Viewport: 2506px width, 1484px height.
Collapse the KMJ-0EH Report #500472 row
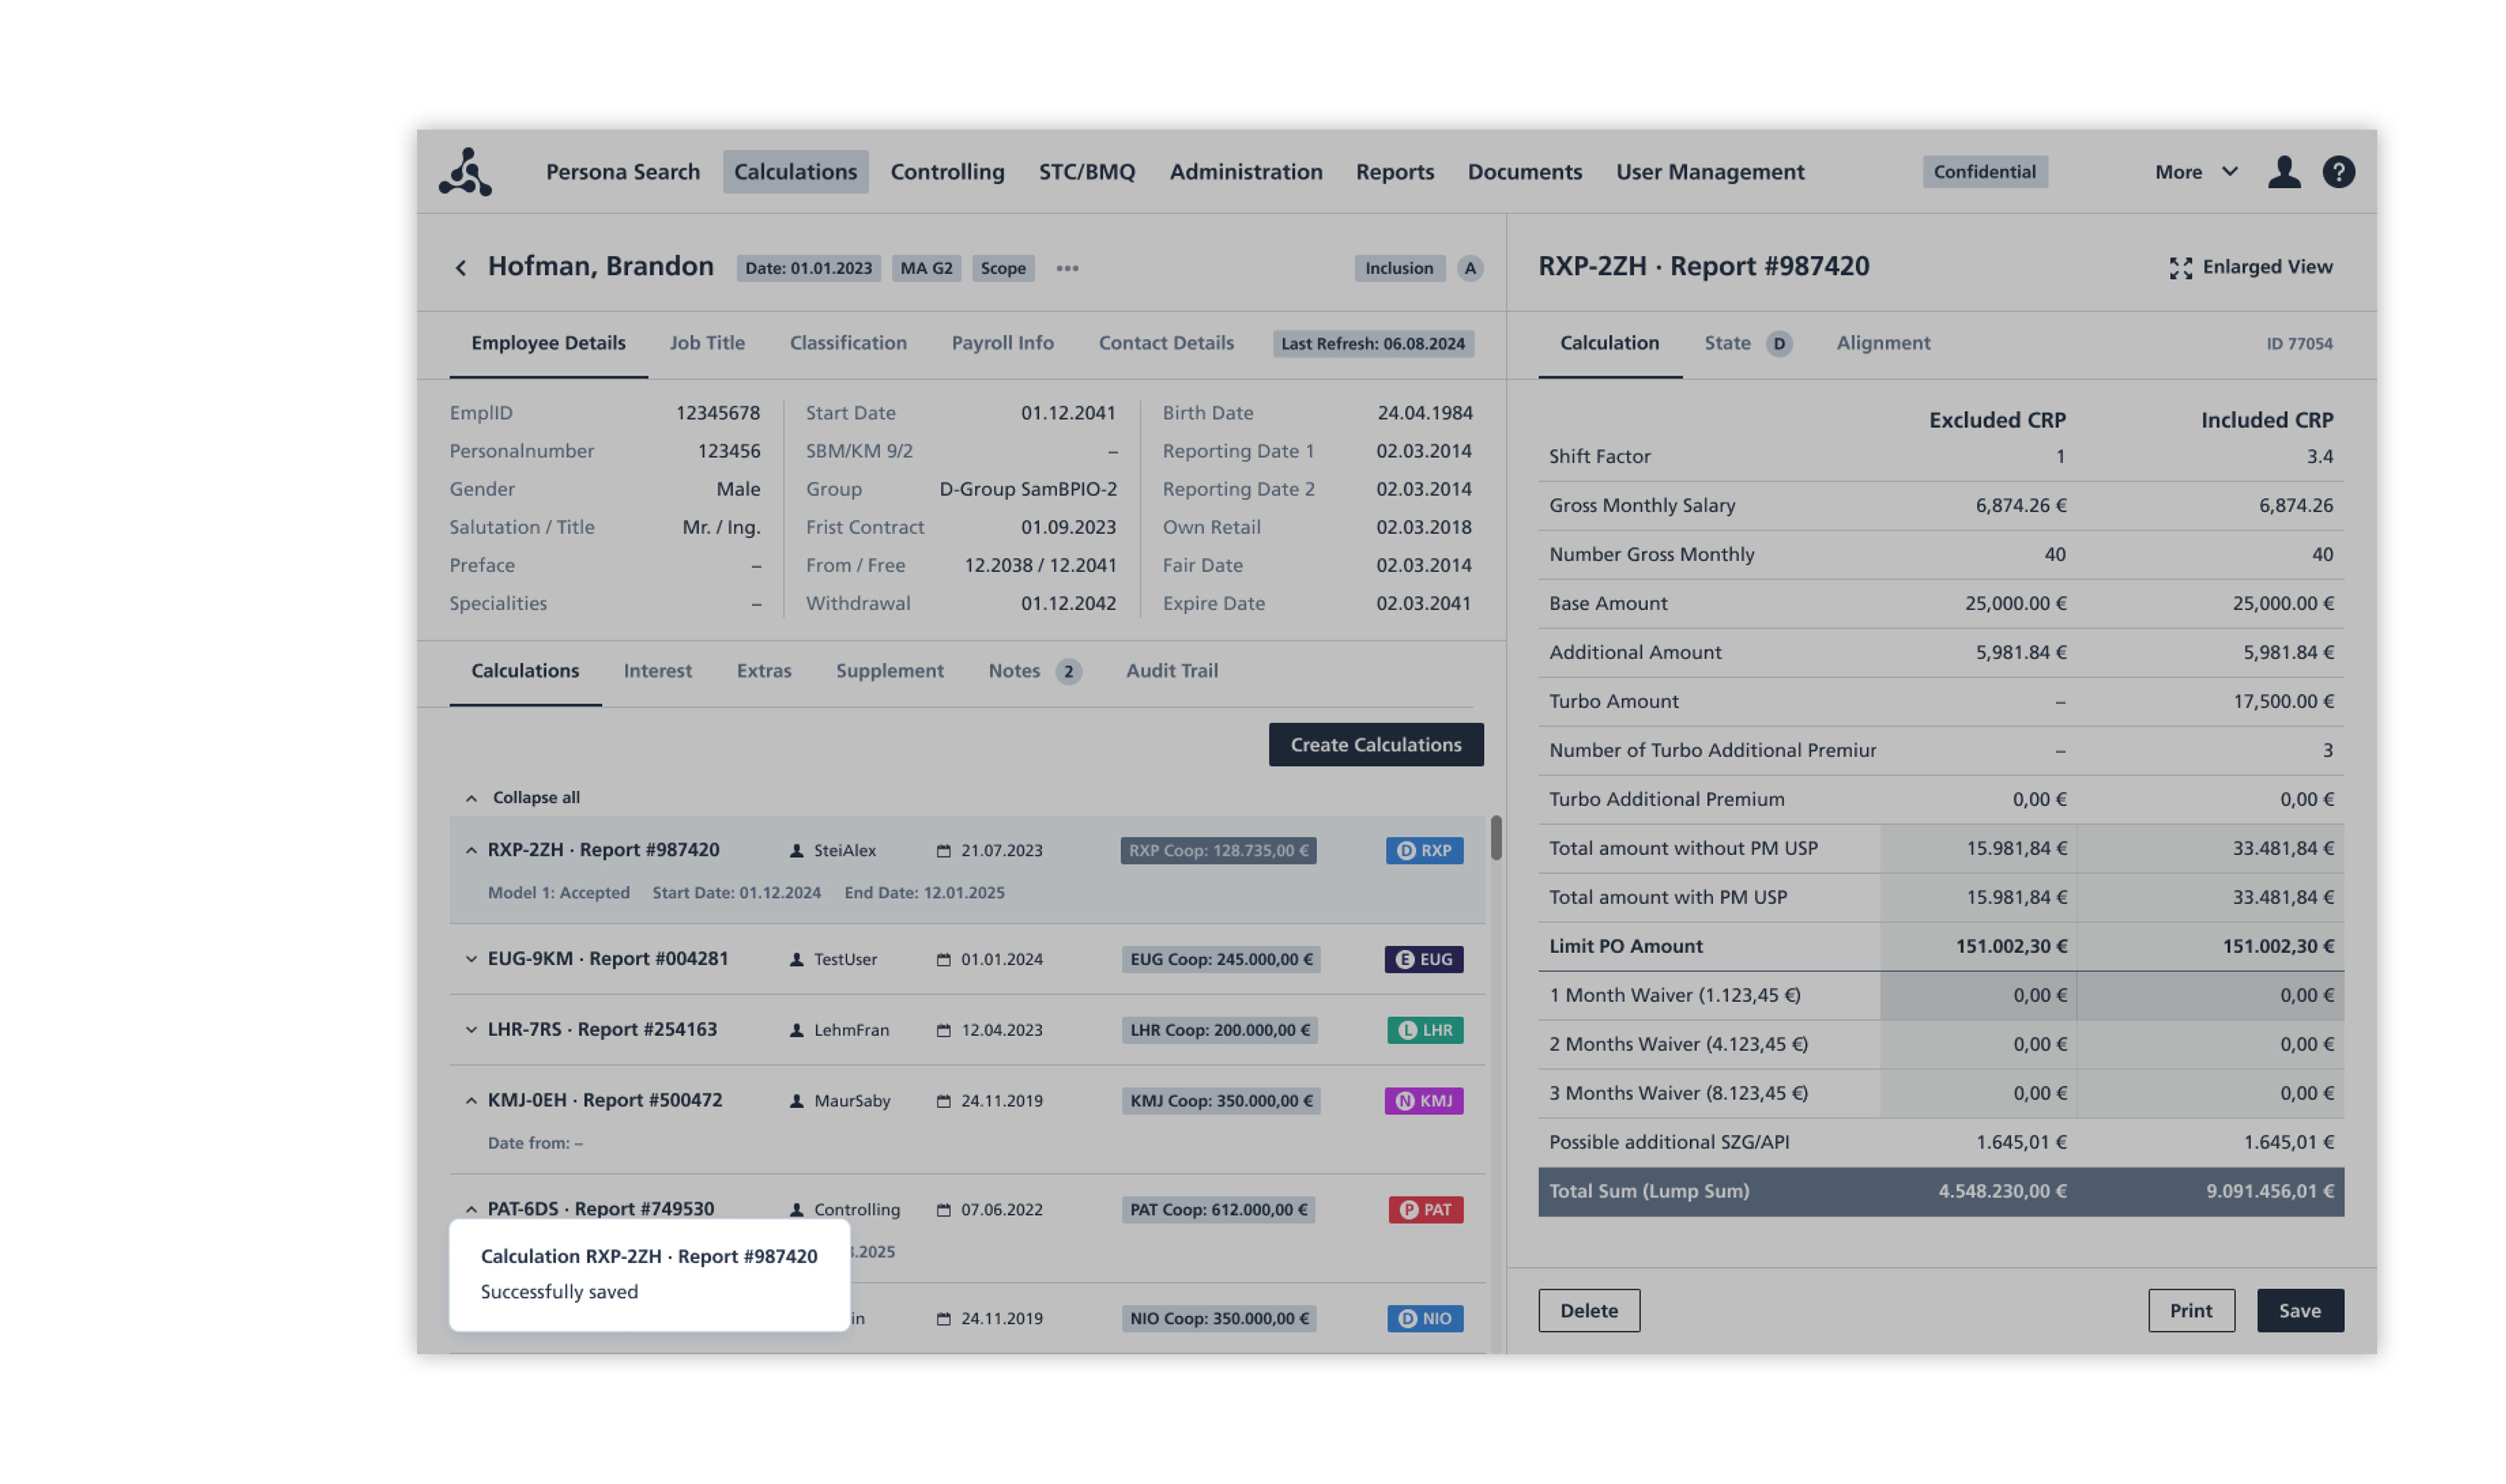pos(471,1100)
